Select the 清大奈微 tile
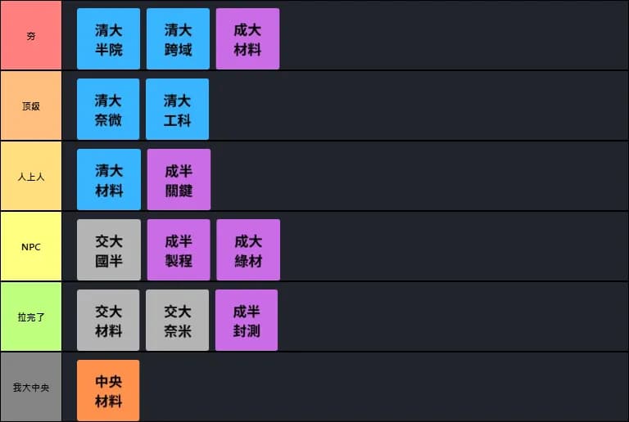The width and height of the screenshot is (629, 422). point(108,110)
